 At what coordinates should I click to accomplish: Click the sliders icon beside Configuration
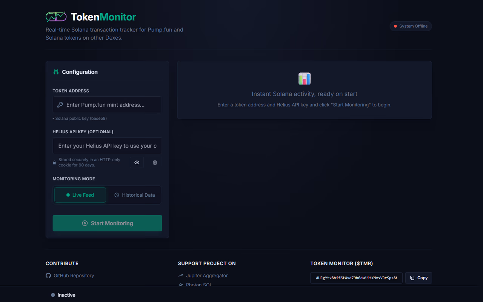coord(56,72)
